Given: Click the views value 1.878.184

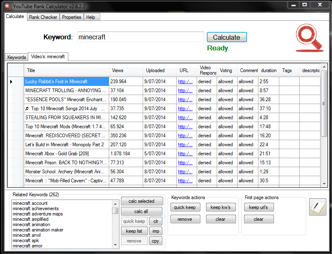Looking at the screenshot, I should (x=120, y=154).
